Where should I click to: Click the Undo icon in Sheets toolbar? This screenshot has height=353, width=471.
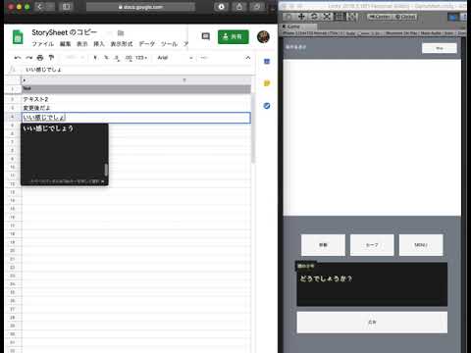pos(18,58)
